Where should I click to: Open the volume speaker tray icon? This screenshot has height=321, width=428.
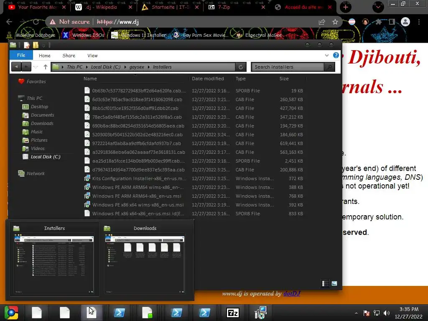click(387, 313)
